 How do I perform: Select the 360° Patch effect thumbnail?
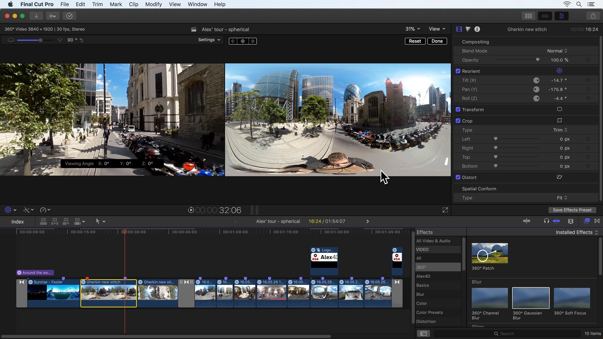tap(489, 253)
